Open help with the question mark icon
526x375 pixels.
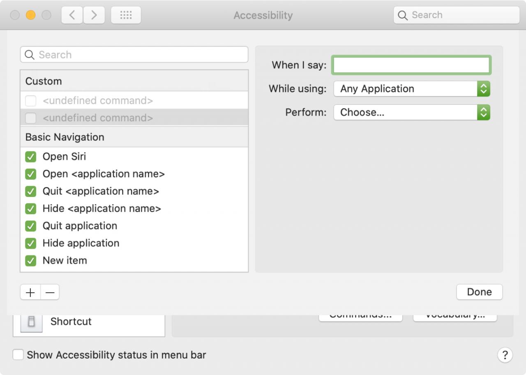[505, 355]
